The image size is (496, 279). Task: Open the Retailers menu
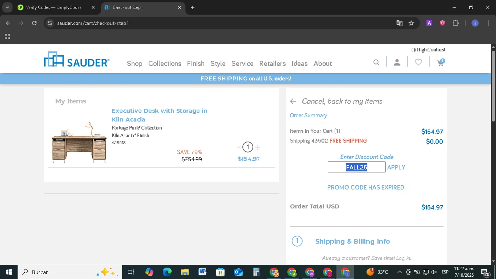pyautogui.click(x=272, y=64)
